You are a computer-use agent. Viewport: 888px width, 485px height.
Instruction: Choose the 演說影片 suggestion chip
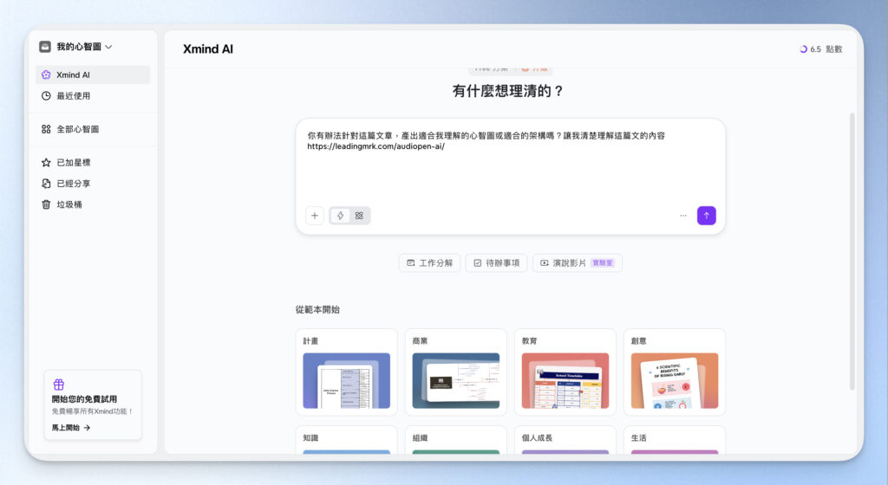577,262
